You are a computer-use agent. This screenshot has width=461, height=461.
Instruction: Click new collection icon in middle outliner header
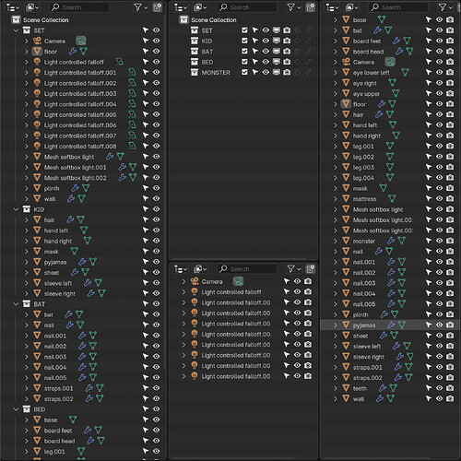point(310,7)
